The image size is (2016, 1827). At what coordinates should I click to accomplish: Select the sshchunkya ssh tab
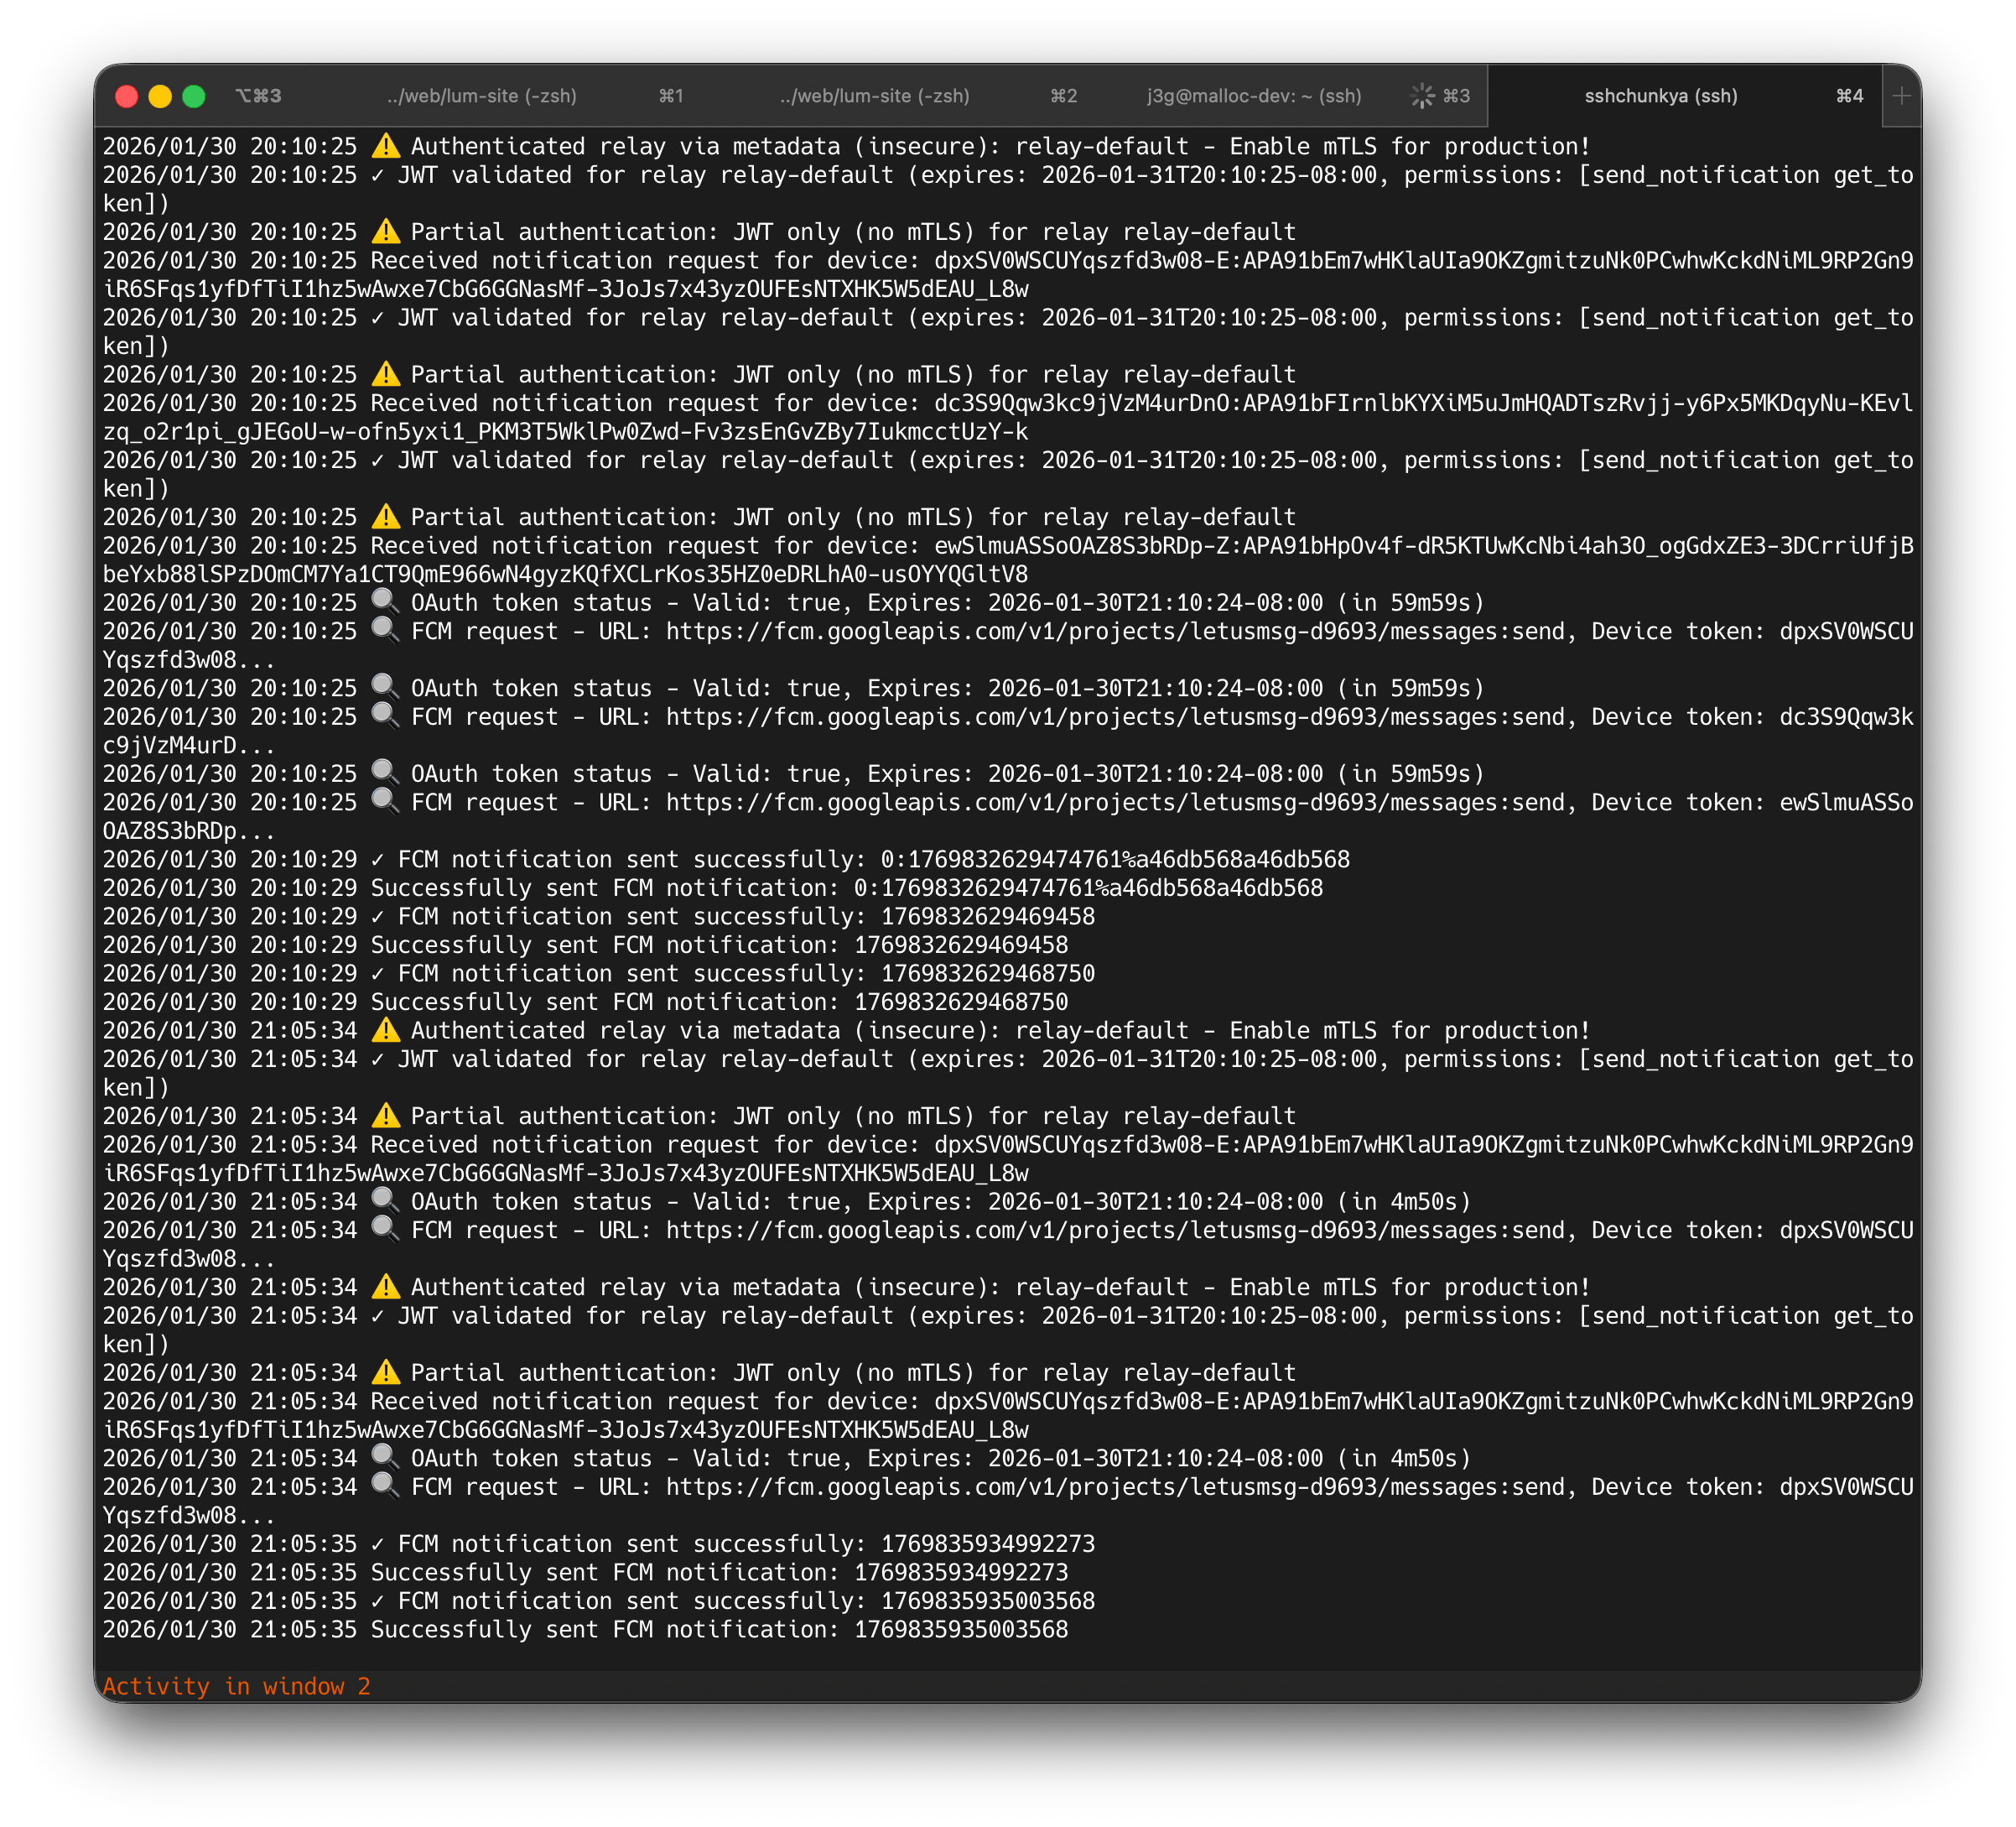(1660, 96)
